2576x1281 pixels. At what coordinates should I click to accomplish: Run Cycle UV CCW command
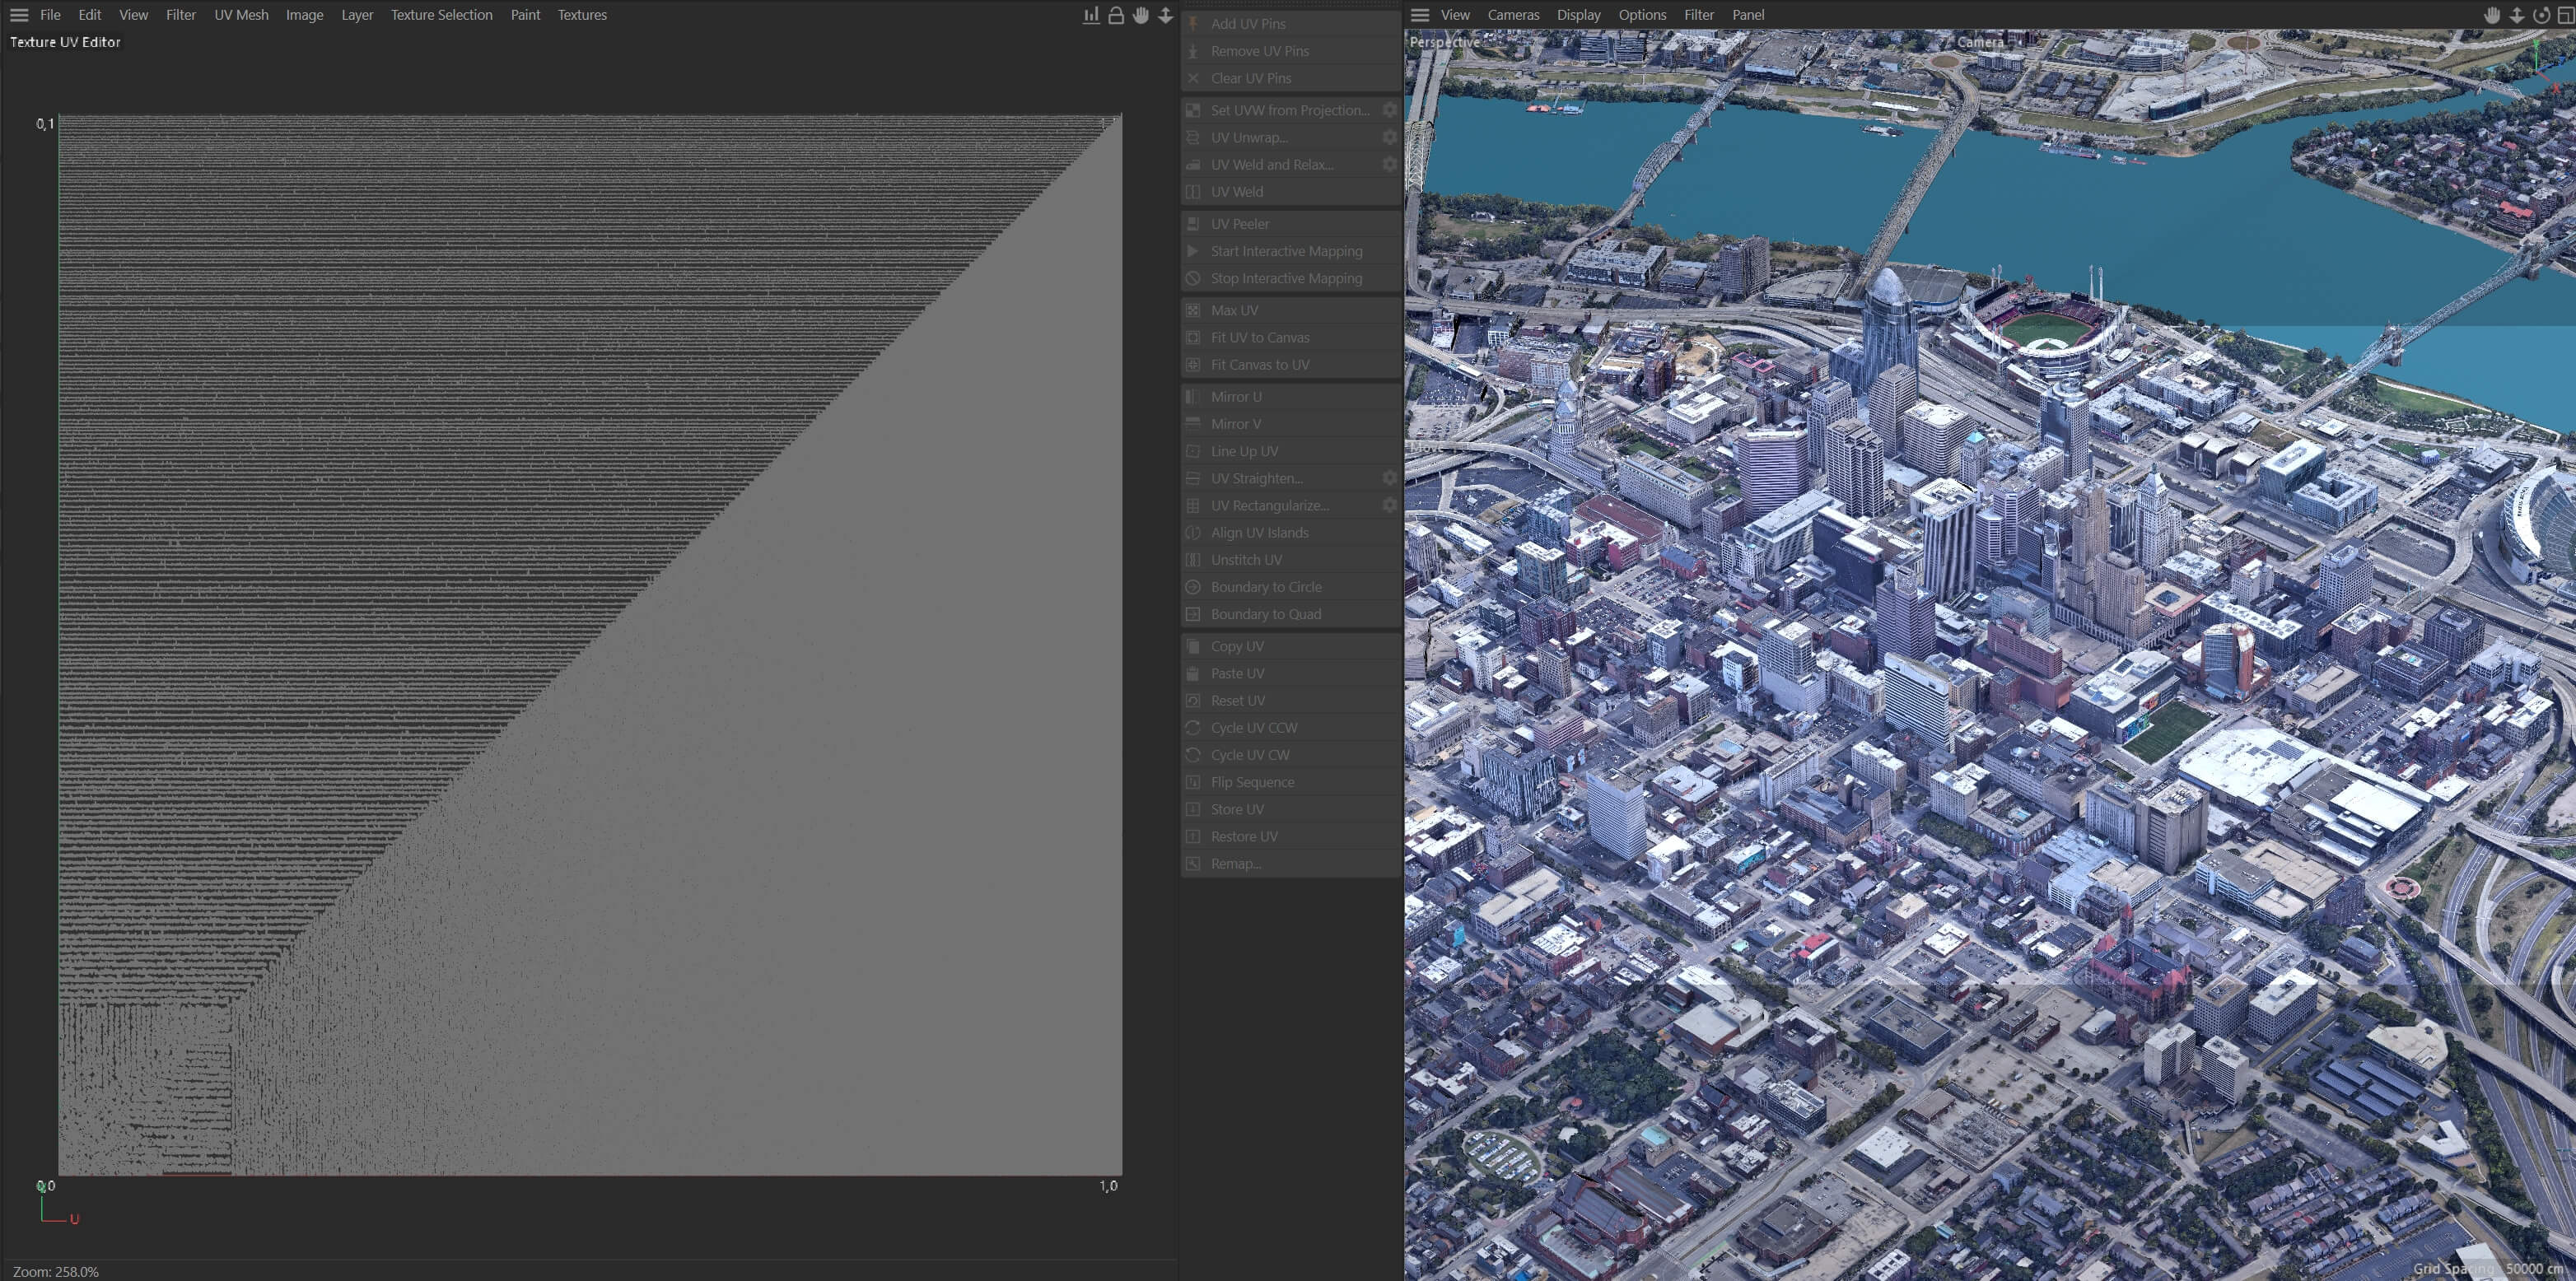click(1290, 728)
